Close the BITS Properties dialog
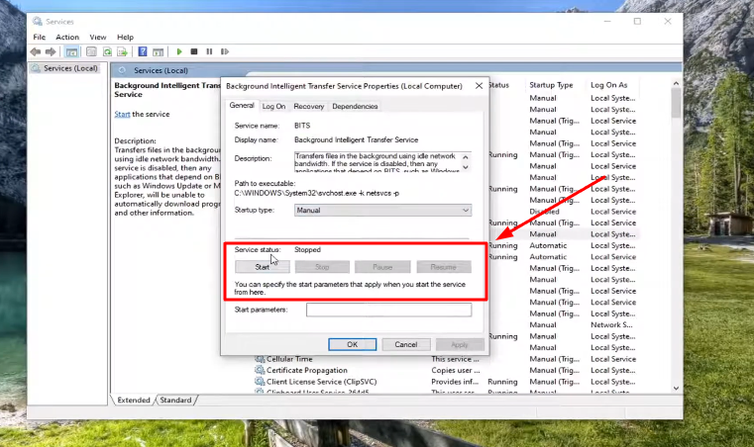754x447 pixels. click(x=479, y=85)
